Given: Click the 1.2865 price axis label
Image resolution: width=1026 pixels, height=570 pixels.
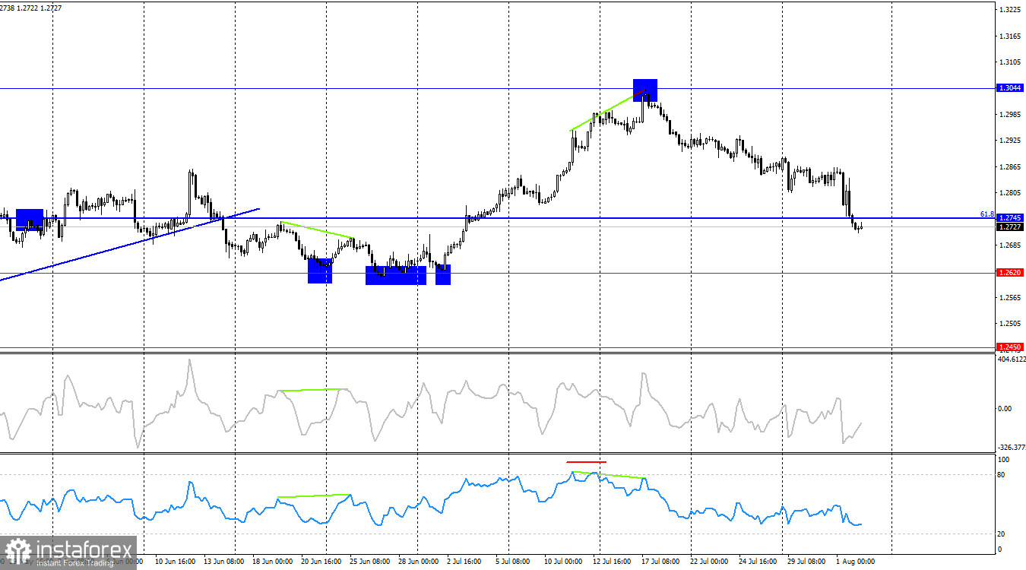Looking at the screenshot, I should [x=1010, y=166].
